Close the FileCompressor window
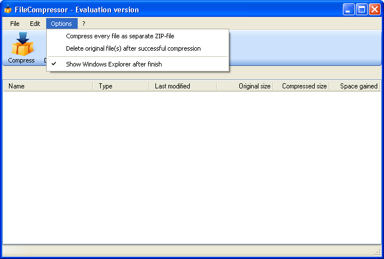Image resolution: width=384 pixels, height=259 pixels. pos(374,10)
